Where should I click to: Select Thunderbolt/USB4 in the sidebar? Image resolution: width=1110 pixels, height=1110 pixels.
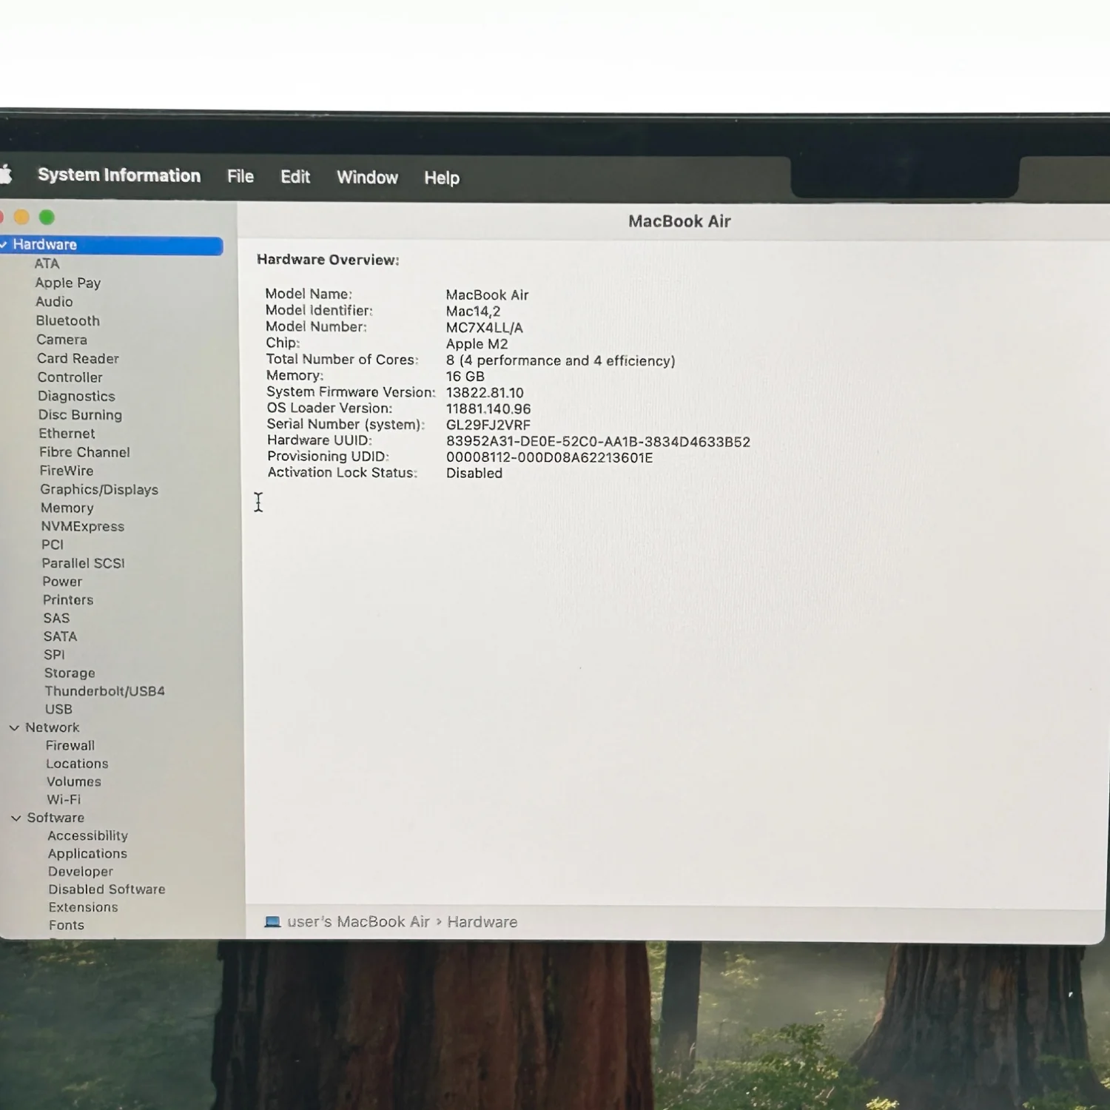pyautogui.click(x=104, y=691)
